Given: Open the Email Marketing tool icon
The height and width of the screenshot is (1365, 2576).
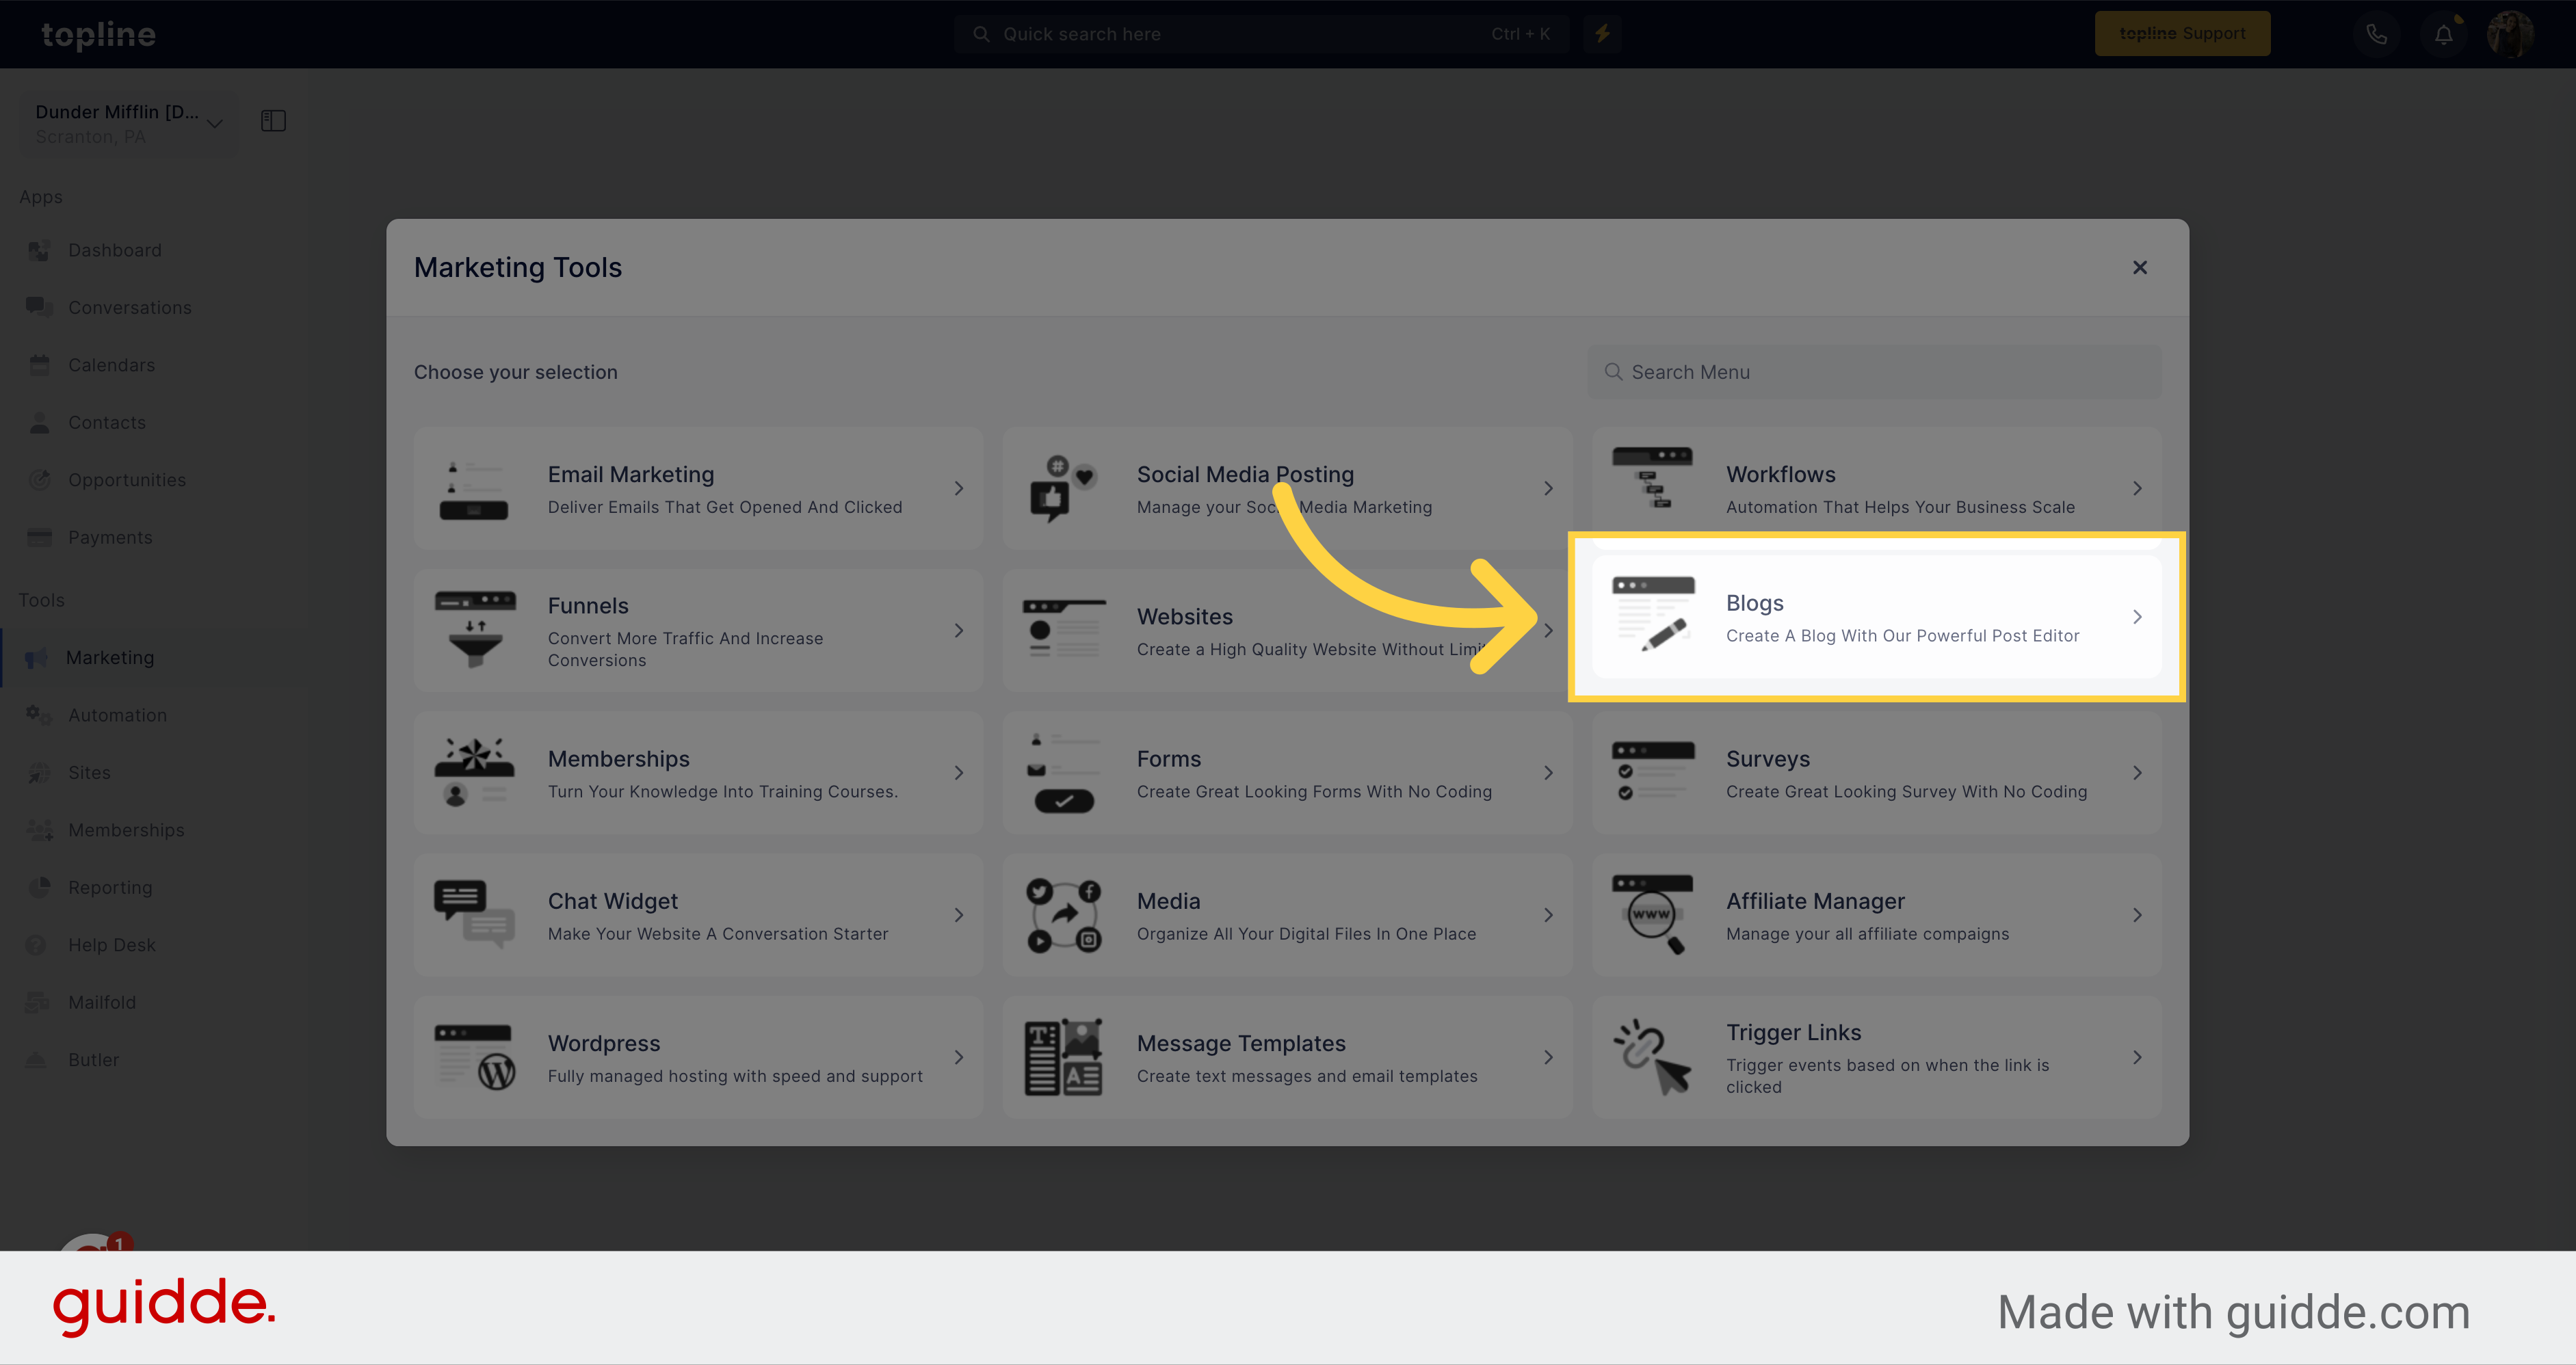Looking at the screenshot, I should tap(473, 489).
